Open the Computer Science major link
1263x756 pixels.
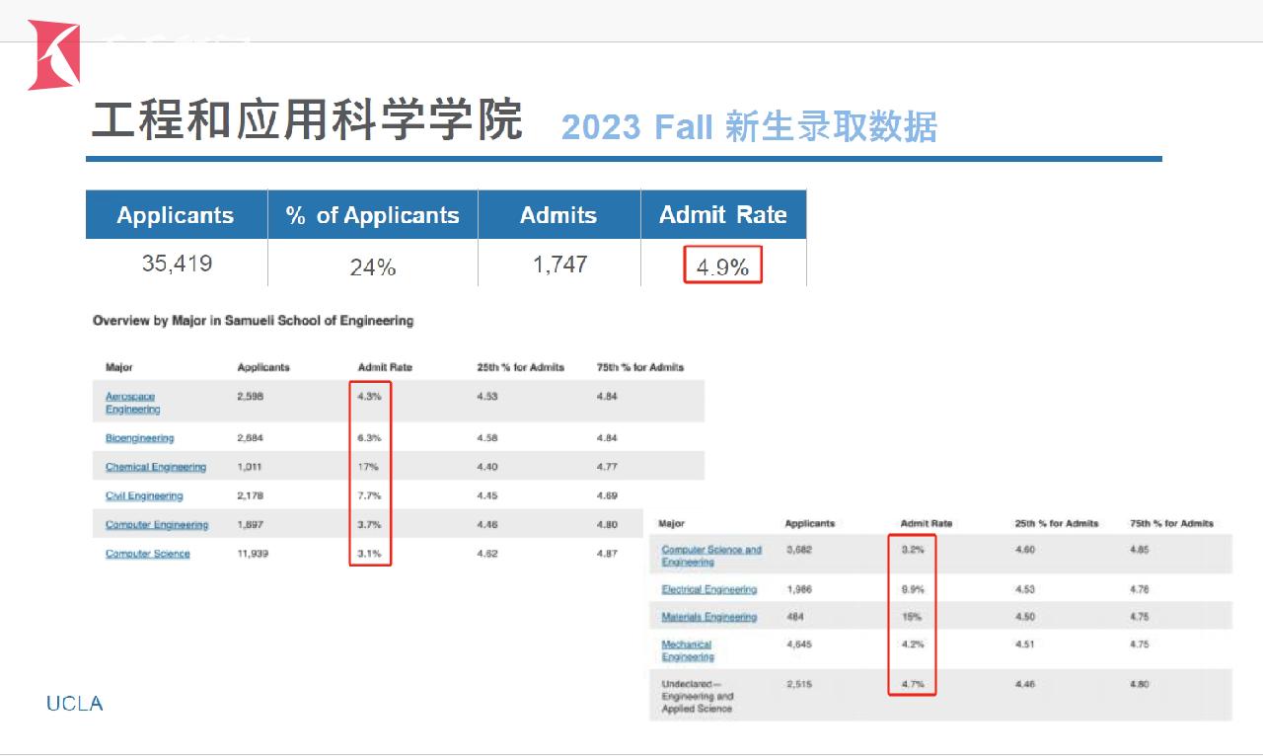pos(147,554)
